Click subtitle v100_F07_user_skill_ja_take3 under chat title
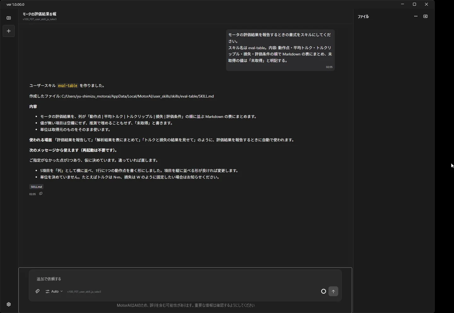 pyautogui.click(x=39, y=19)
